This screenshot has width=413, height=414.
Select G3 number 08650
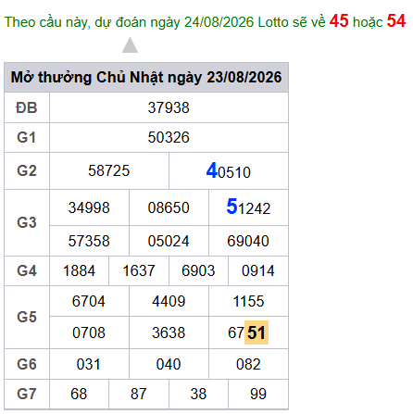tap(169, 207)
